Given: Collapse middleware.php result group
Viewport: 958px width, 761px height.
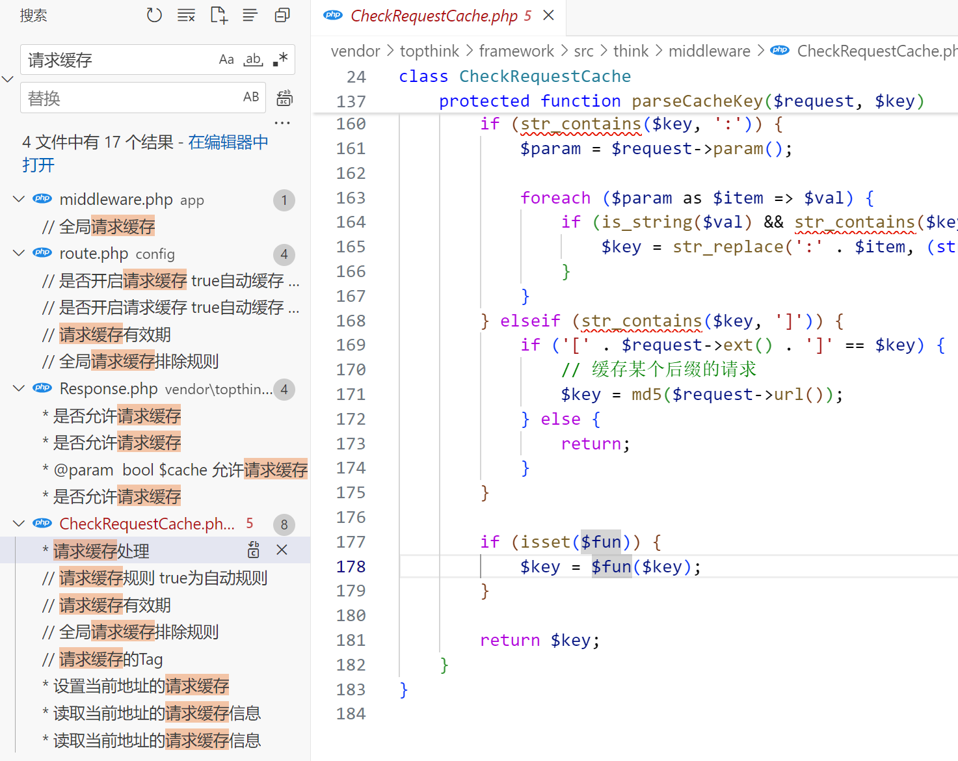Looking at the screenshot, I should click(19, 199).
